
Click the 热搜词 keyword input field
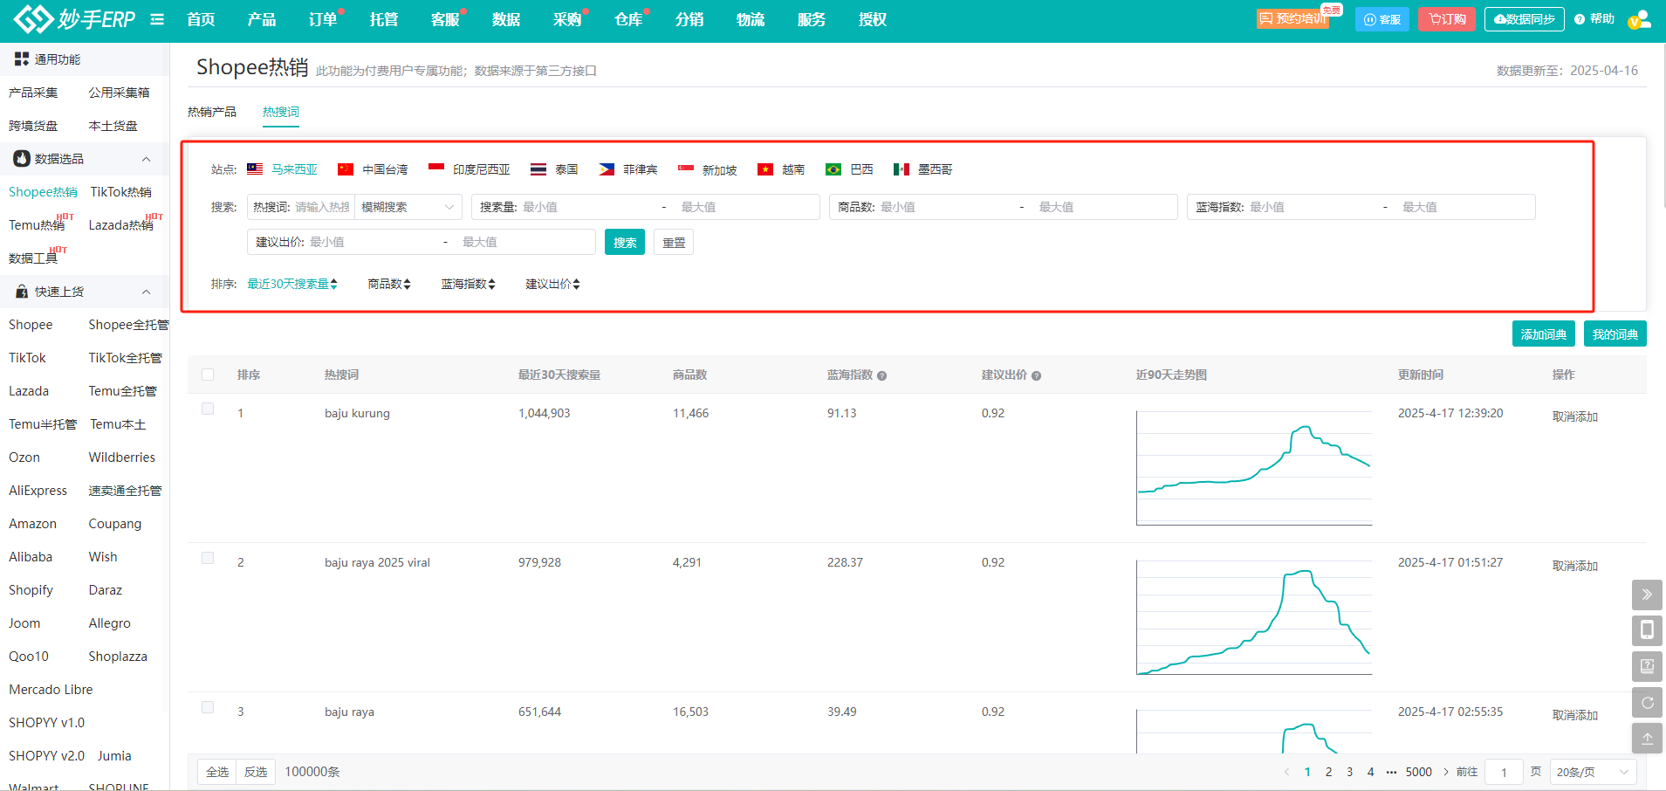[x=322, y=207]
